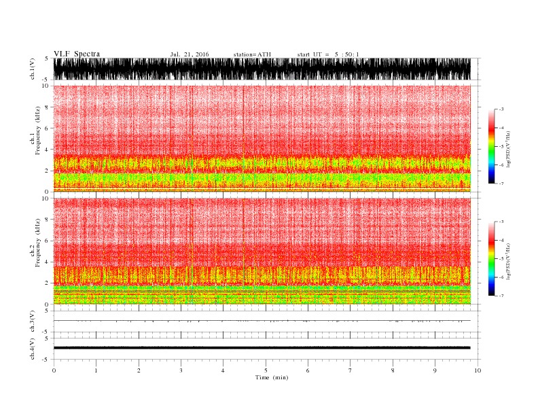Click time axis tick label "0" at bottom
Viewport: 538px width, 416px height.
click(x=54, y=370)
